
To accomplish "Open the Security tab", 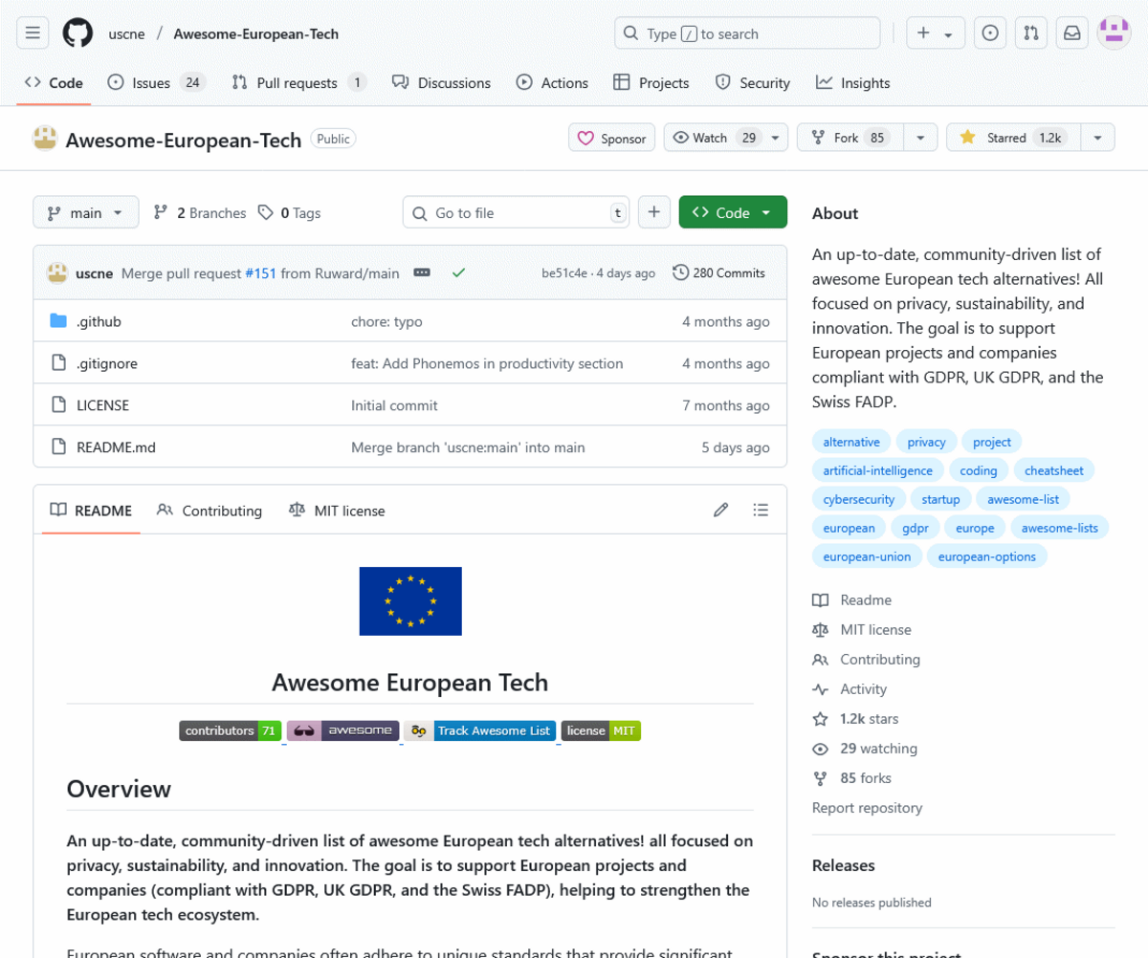I will 753,83.
